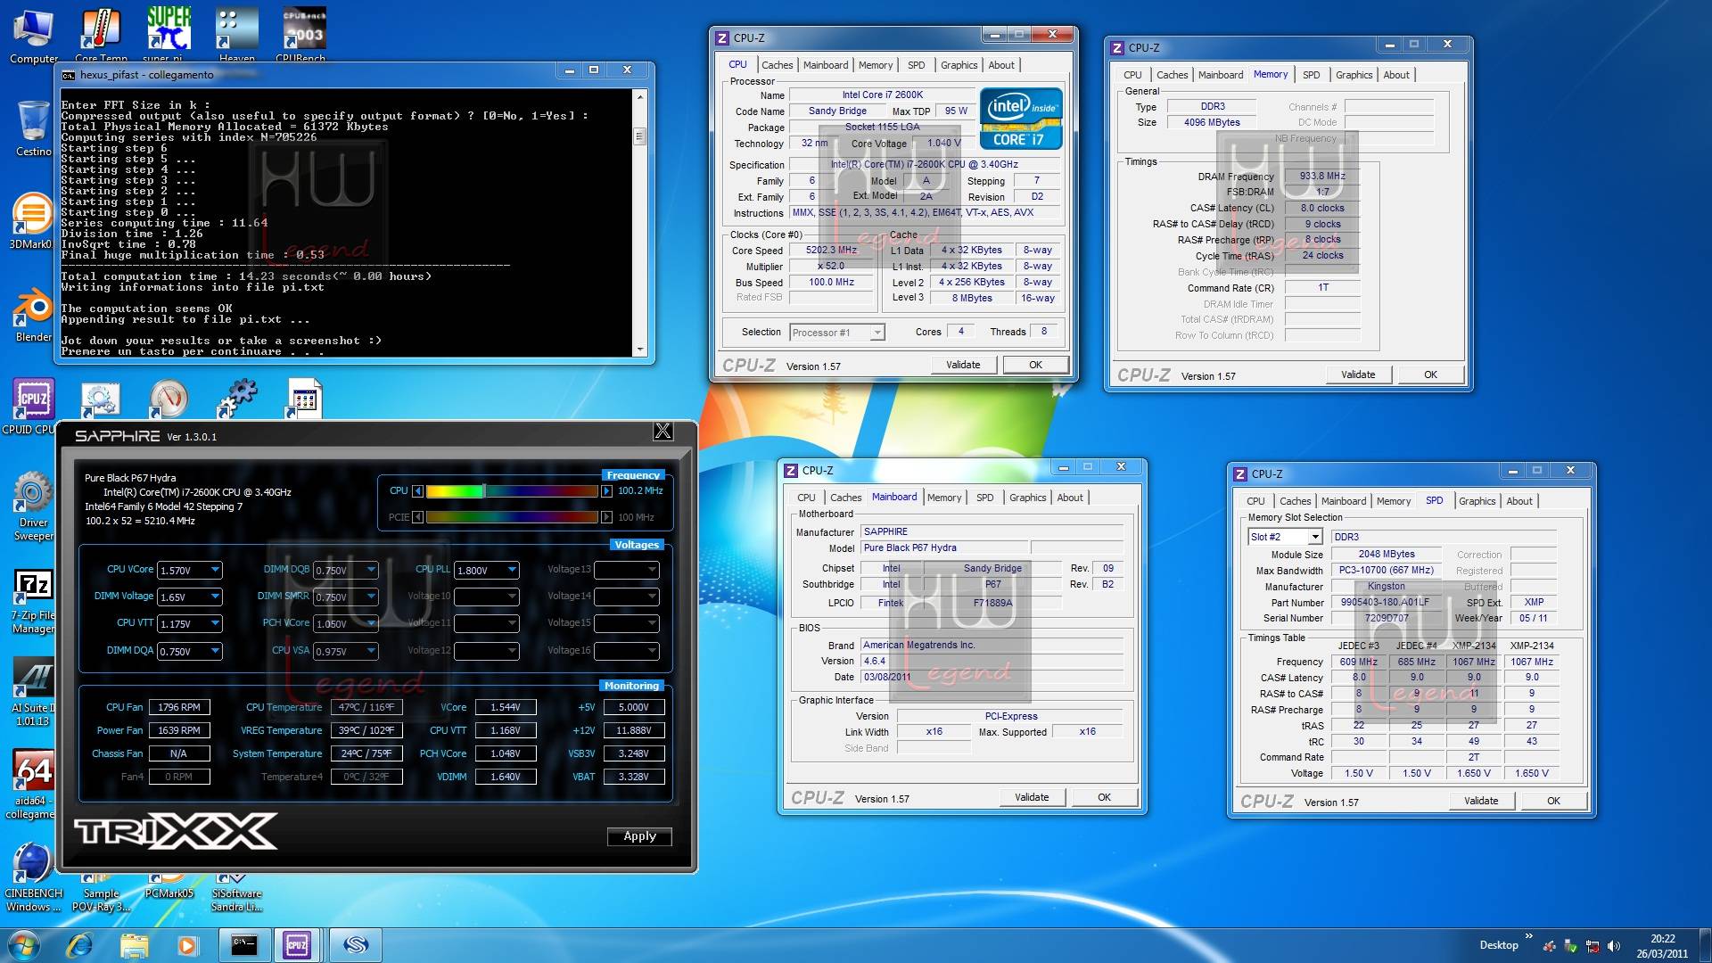Click OK in CPU tab CPU-Z window
The width and height of the screenshot is (1712, 963).
pyautogui.click(x=1035, y=365)
